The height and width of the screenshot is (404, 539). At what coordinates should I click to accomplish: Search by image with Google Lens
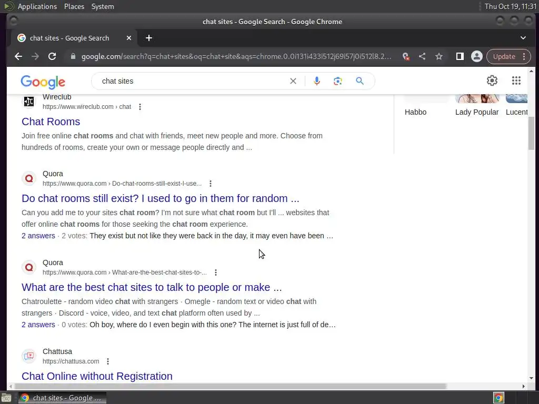click(337, 81)
